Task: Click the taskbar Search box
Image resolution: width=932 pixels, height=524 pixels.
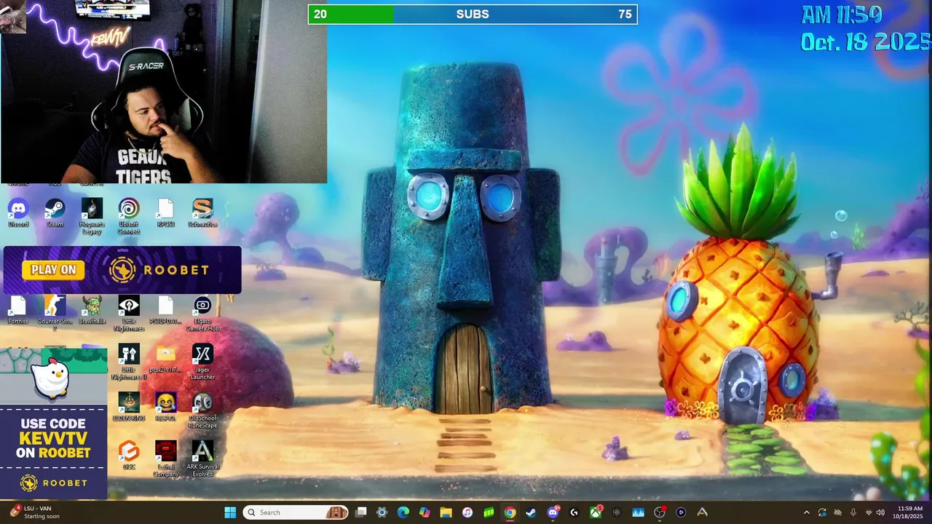Action: (x=296, y=512)
